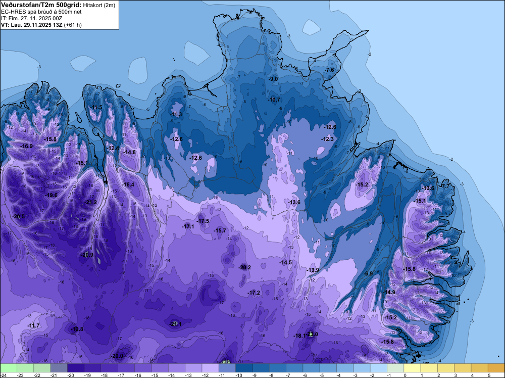Select the -9.0 temperature label
The width and height of the screenshot is (505, 378).
tap(273, 79)
